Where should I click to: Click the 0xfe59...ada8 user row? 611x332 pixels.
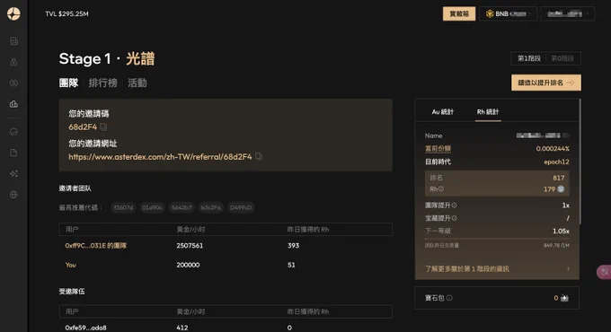(x=226, y=328)
